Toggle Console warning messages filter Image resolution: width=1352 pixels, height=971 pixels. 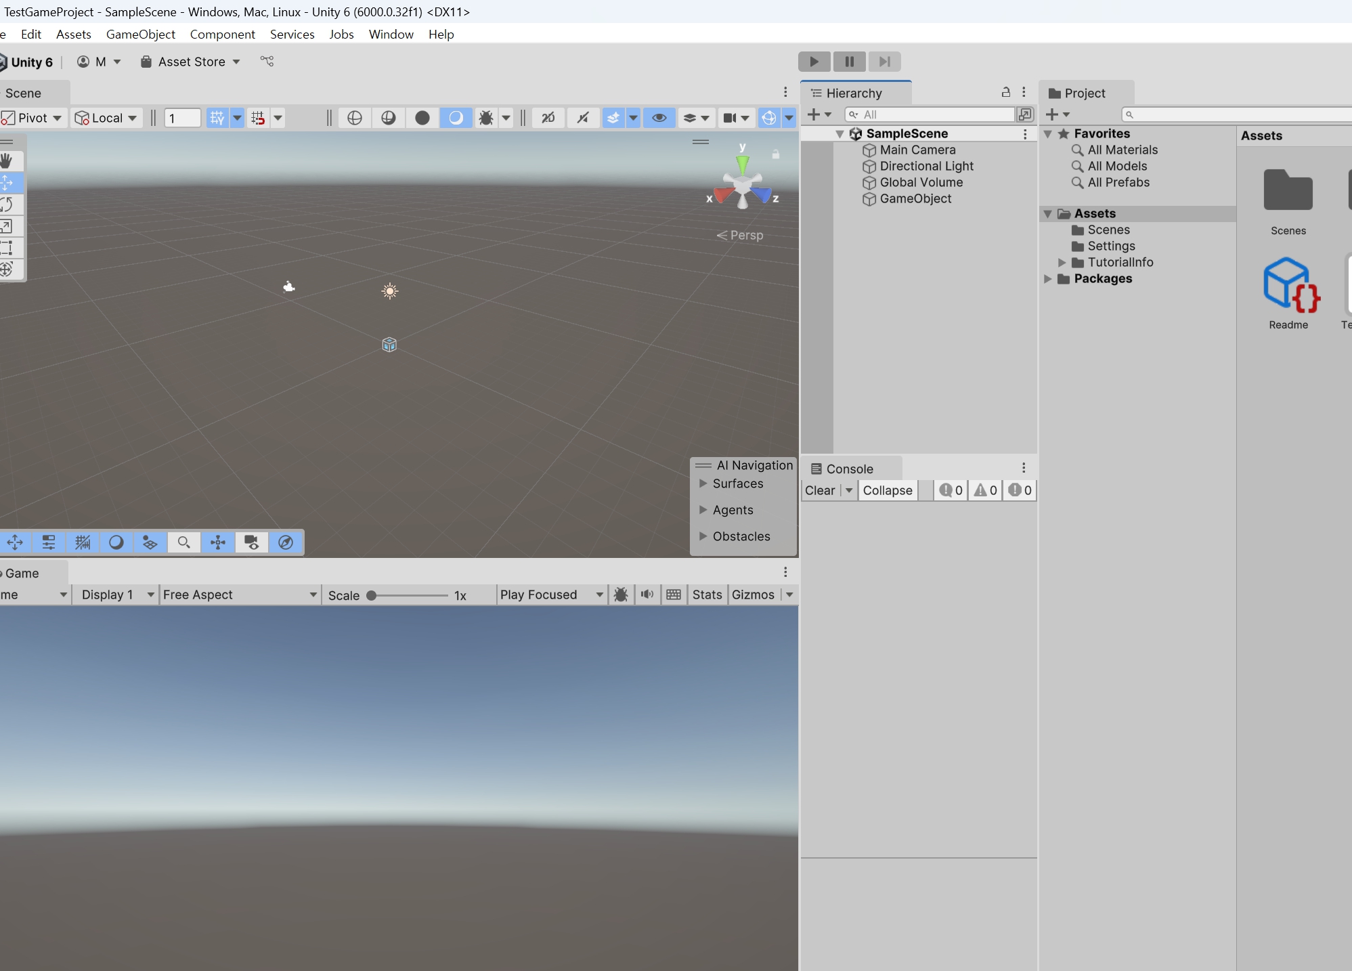pos(986,490)
